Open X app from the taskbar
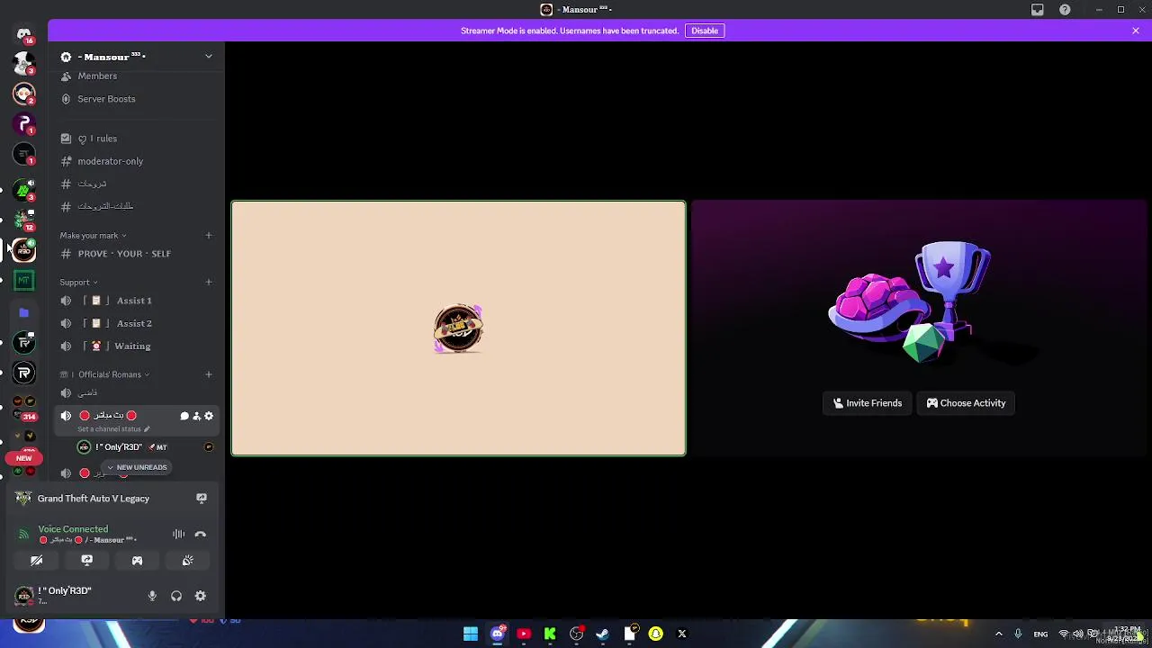Viewport: 1152px width, 648px height. [681, 634]
